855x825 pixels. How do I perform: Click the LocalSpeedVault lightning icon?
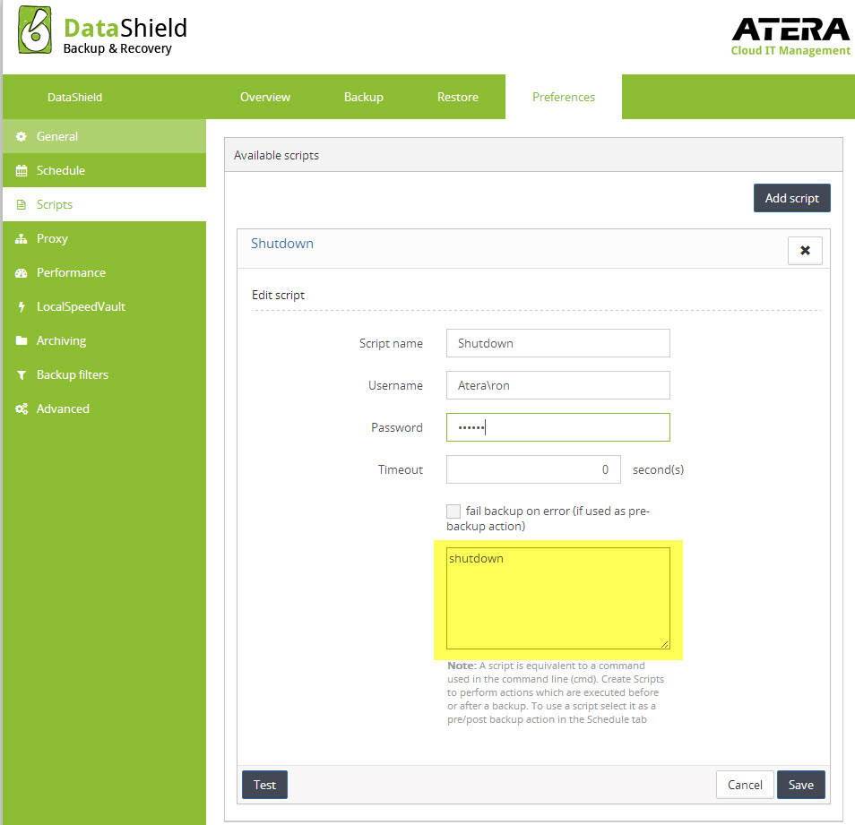click(x=20, y=306)
